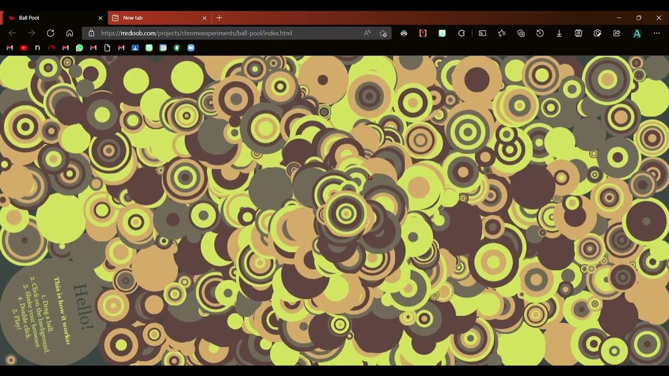Open the Extensions puzzle-piece menu
Screen dimensions: 669x376
(462, 33)
